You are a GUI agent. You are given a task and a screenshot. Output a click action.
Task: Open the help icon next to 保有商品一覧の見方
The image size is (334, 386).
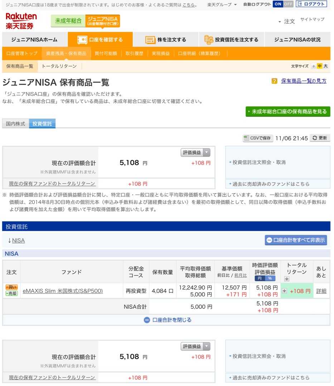pyautogui.click(x=274, y=81)
